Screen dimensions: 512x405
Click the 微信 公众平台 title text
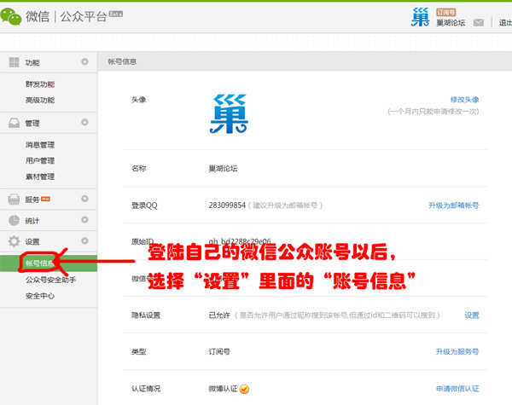(67, 16)
